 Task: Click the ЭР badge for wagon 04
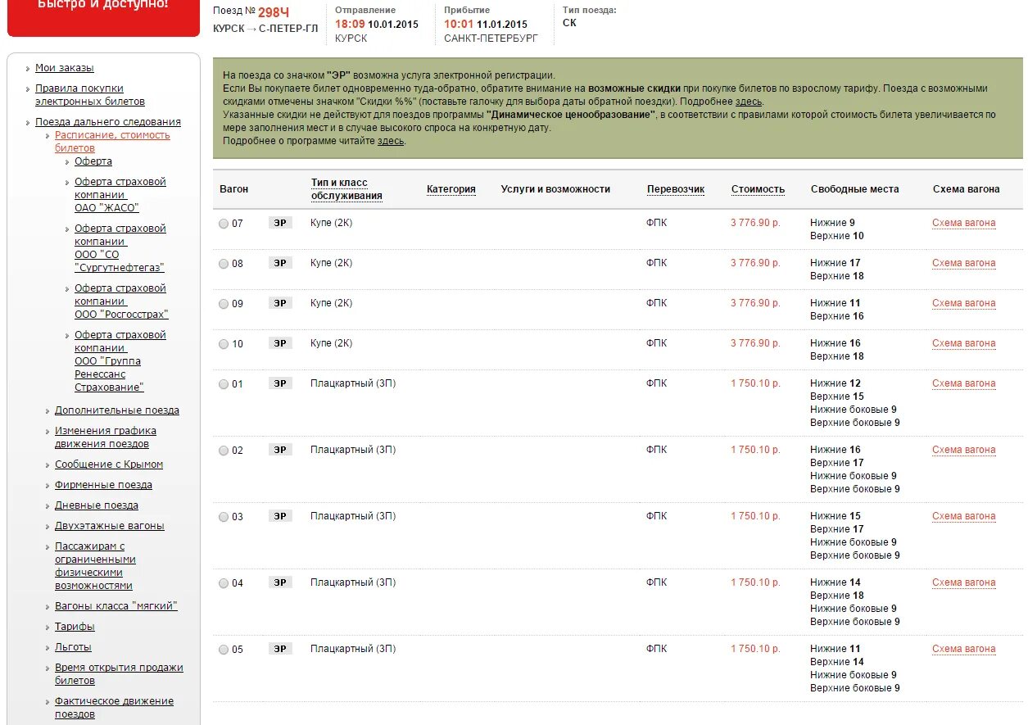click(280, 582)
